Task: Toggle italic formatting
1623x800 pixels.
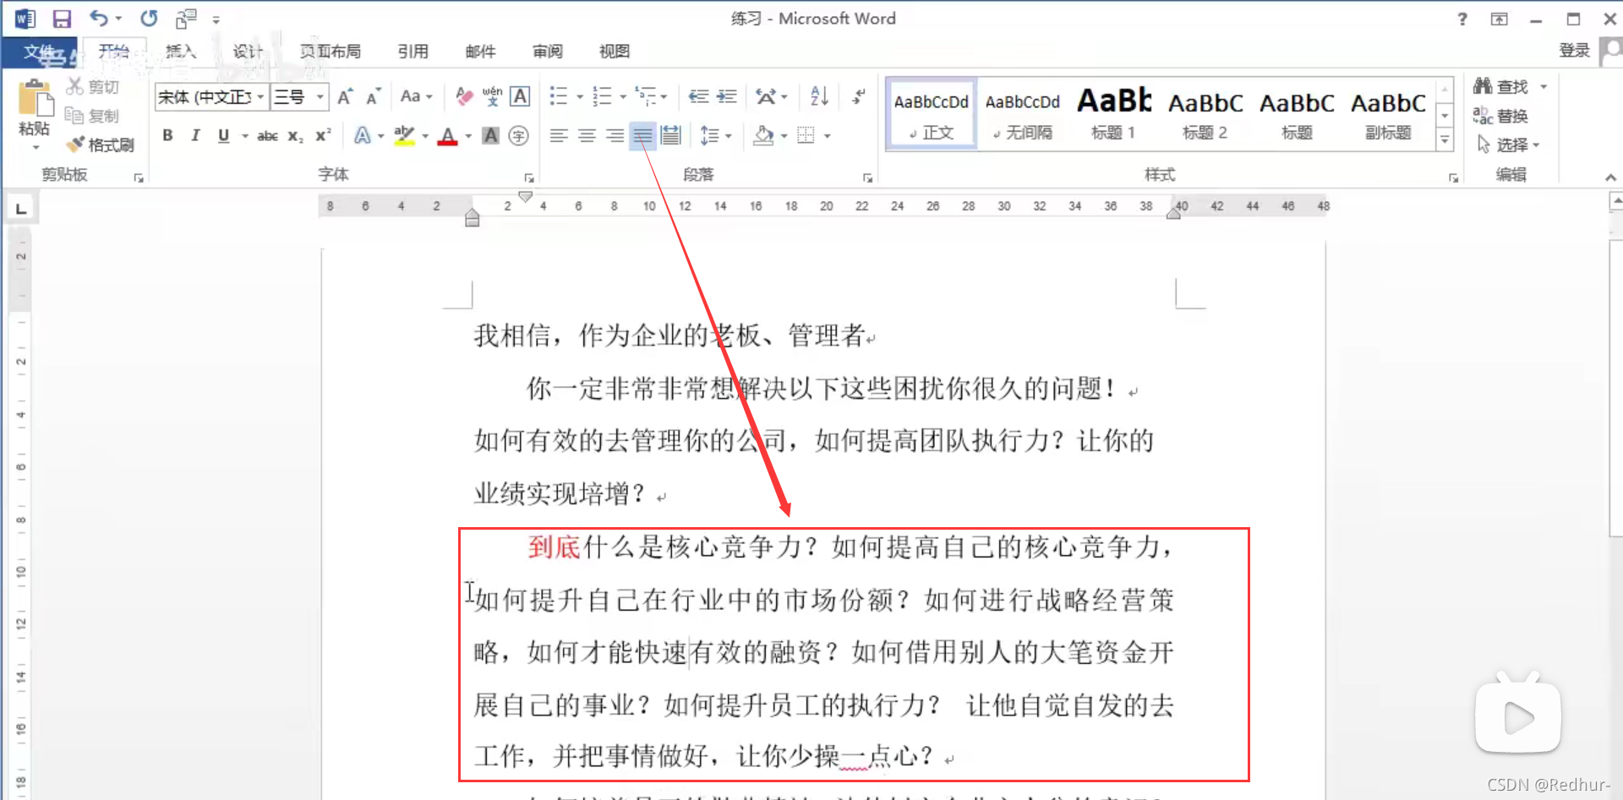Action: tap(194, 135)
